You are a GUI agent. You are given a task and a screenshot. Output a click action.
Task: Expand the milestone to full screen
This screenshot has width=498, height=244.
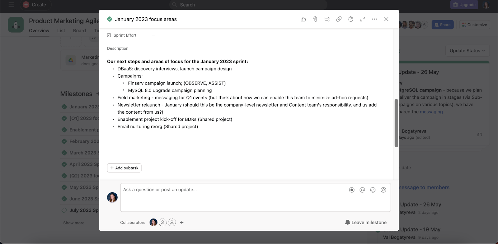pos(363,19)
